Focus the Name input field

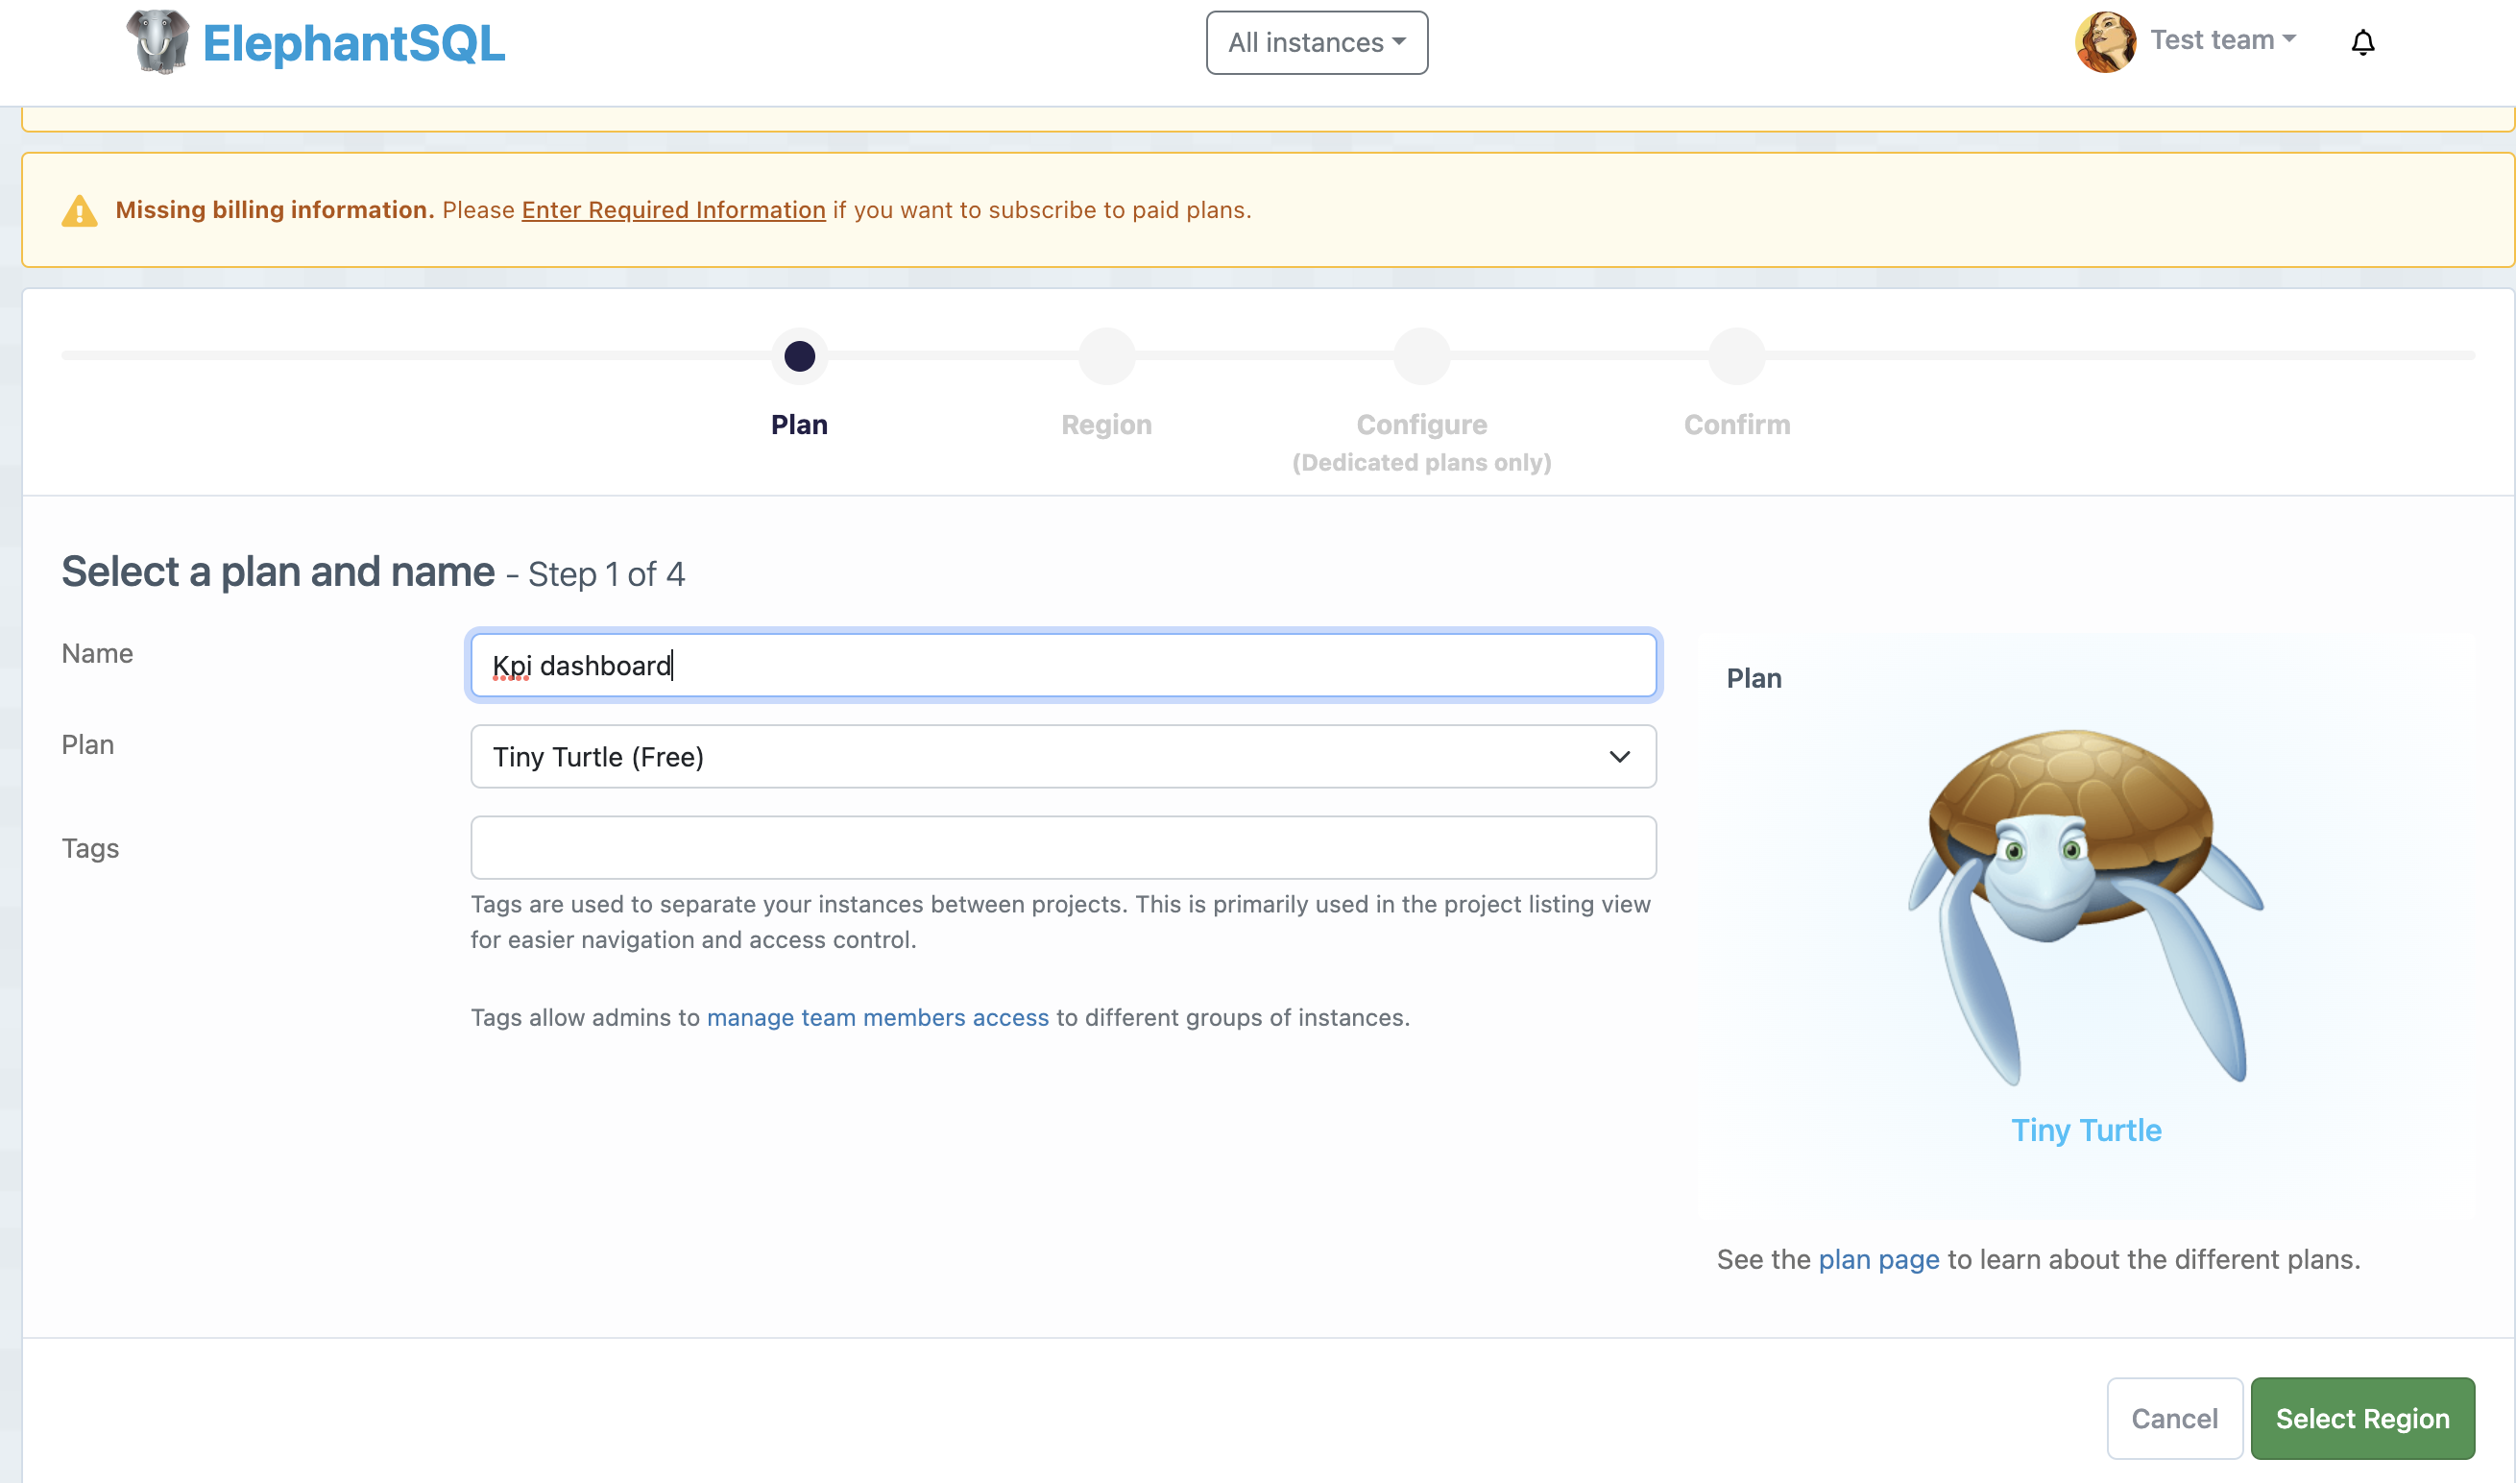(1063, 666)
